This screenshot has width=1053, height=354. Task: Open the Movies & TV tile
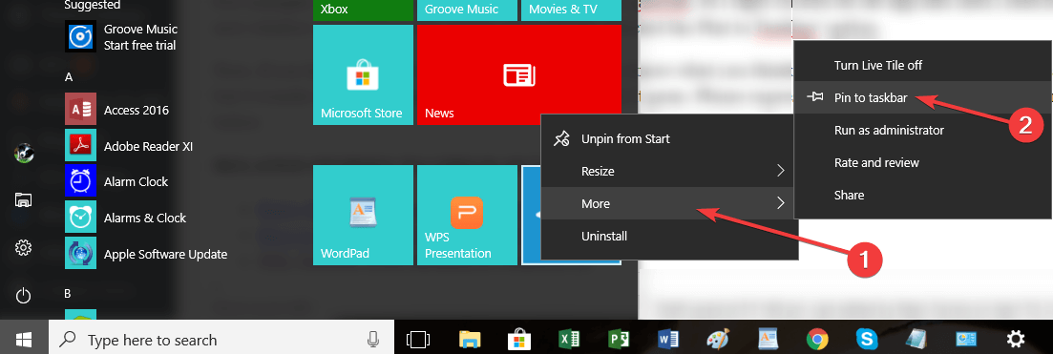(571, 10)
